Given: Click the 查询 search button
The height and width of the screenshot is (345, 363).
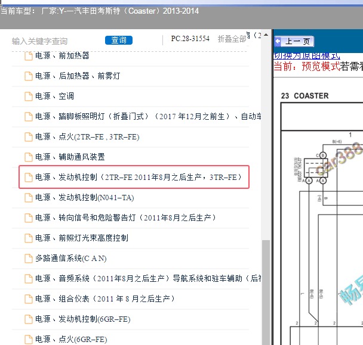Looking at the screenshot, I should pyautogui.click(x=119, y=40).
